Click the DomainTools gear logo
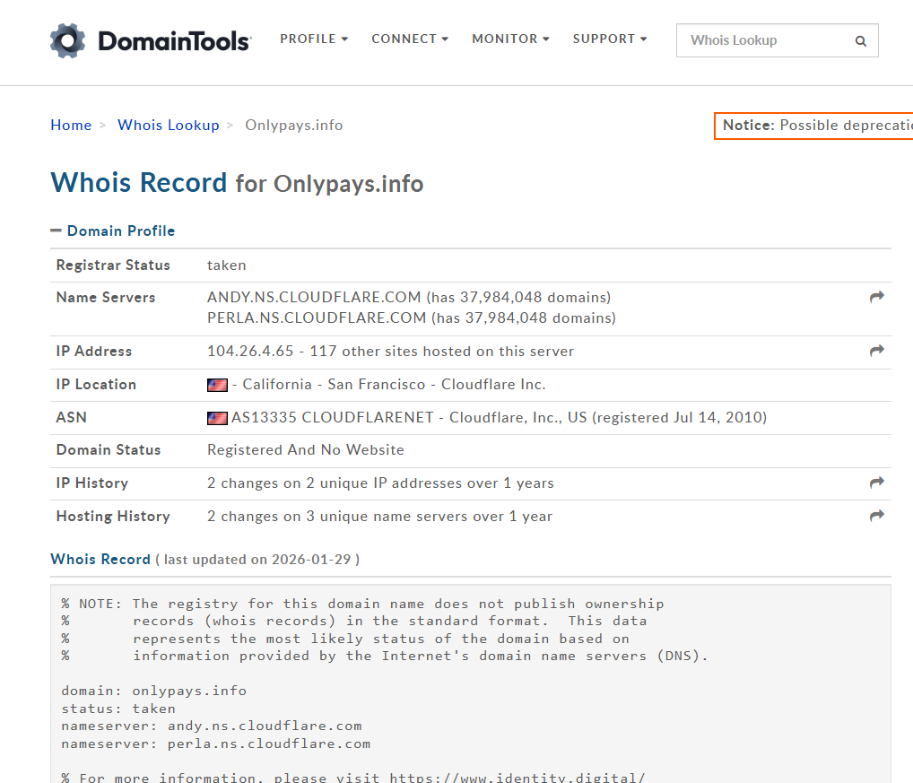Viewport: 913px width, 783px height. tap(68, 40)
